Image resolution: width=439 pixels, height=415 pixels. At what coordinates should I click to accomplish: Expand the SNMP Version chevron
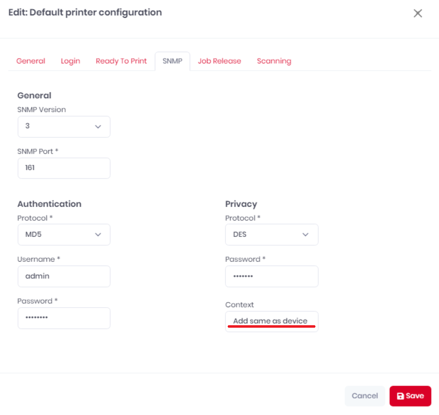click(x=98, y=127)
